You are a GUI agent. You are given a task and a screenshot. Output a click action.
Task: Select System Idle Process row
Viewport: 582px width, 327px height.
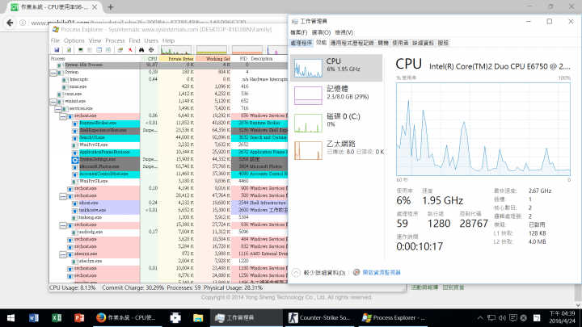pos(168,65)
